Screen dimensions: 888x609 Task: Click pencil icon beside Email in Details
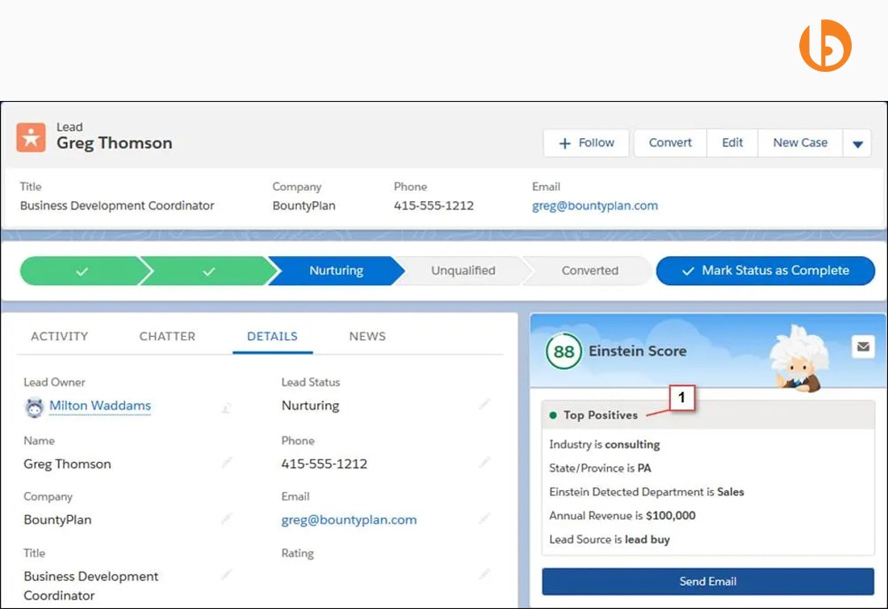[484, 518]
